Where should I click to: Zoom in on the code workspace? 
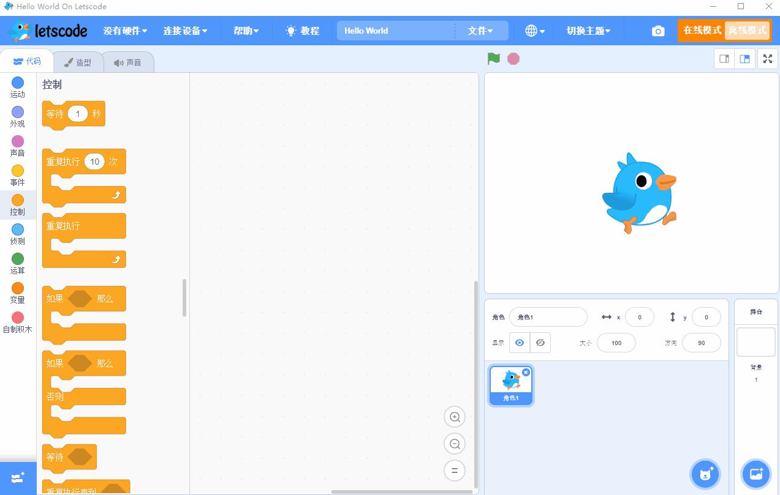click(455, 417)
